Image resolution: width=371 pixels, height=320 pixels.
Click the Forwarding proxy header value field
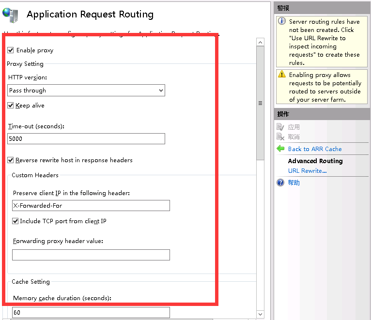[x=91, y=255]
